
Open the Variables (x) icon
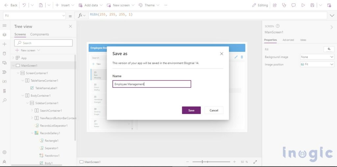click(x=4, y=82)
